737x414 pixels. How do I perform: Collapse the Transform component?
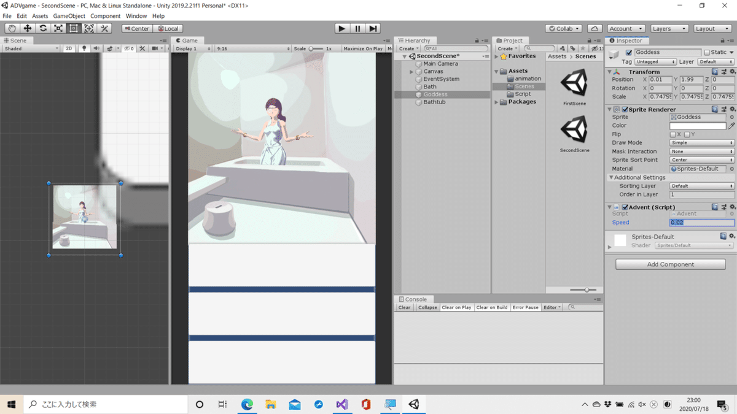609,72
